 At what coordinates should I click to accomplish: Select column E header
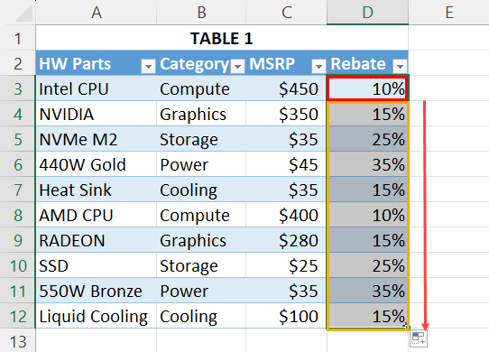(x=448, y=13)
